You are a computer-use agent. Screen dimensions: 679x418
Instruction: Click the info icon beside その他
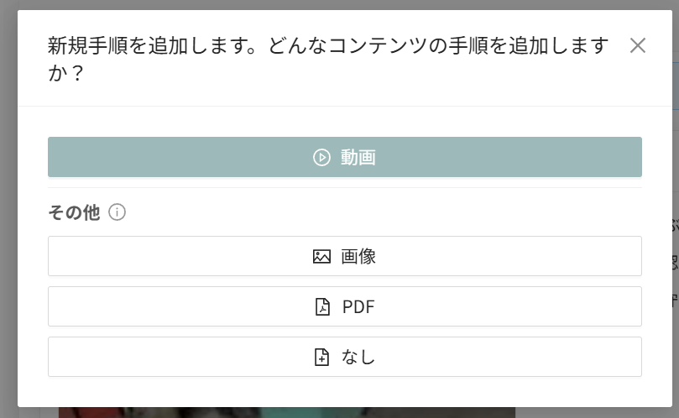(118, 212)
